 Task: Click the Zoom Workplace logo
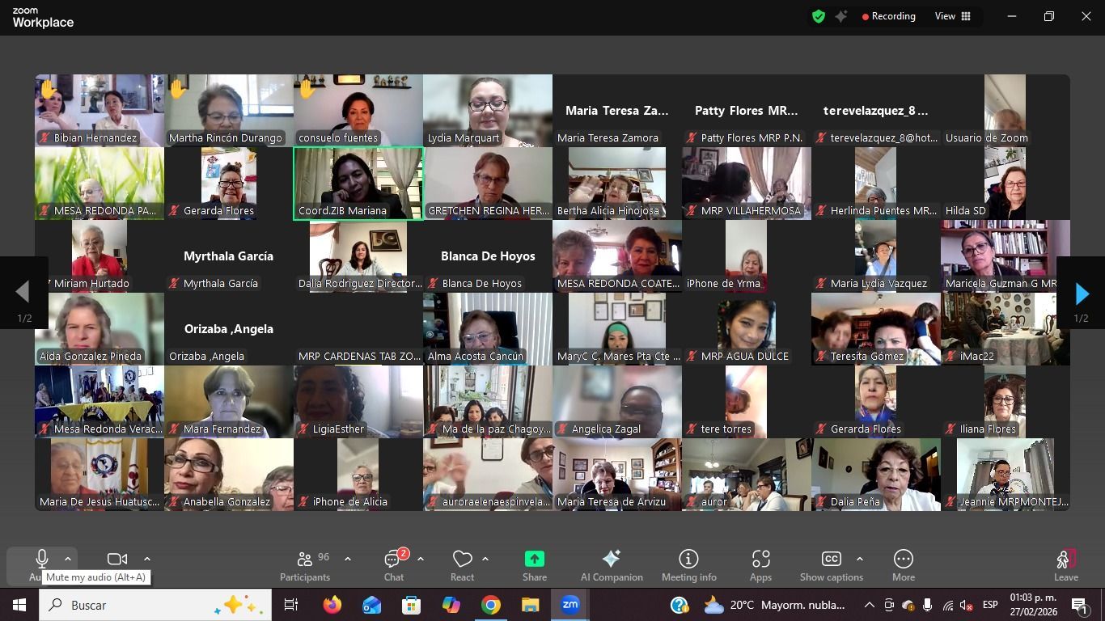pyautogui.click(x=43, y=18)
